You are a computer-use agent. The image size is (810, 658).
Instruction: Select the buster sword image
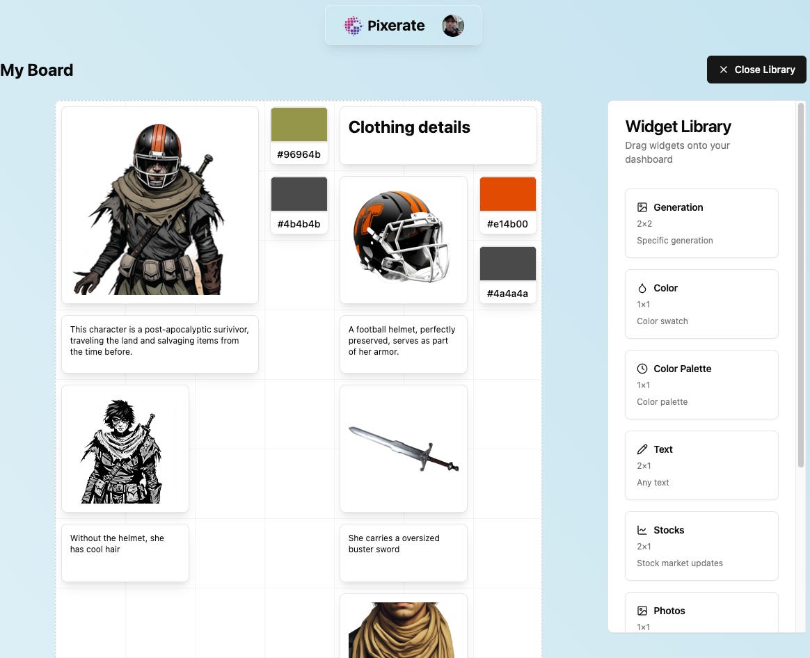[404, 449]
